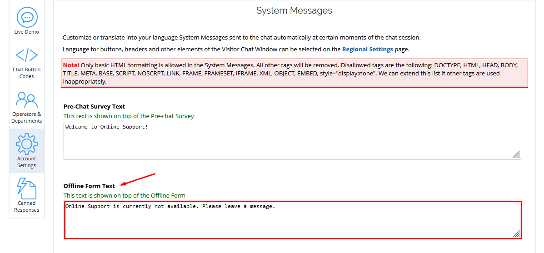544x253 pixels.
Task: Click the green Pre-chat Survey description text
Action: click(x=129, y=116)
